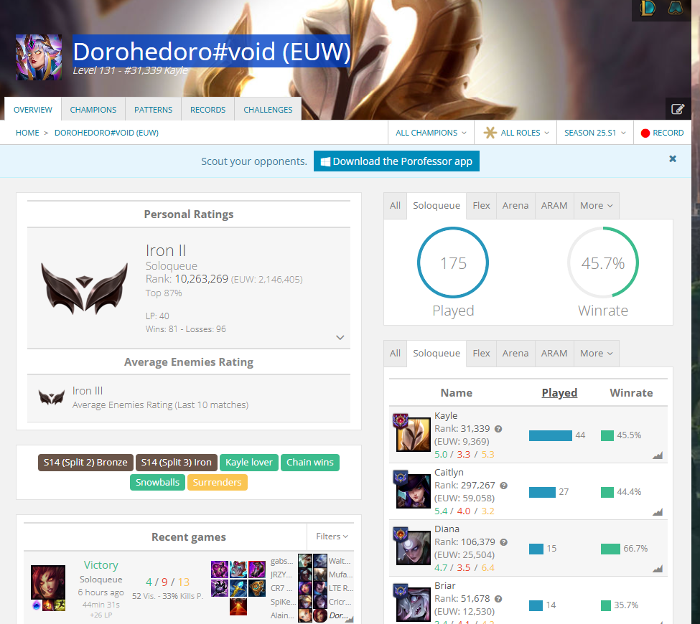Viewport: 700px width, 624px height.
Task: Click the DOROHEDORO#VOID (EUW) breadcrumb link
Action: tap(106, 133)
